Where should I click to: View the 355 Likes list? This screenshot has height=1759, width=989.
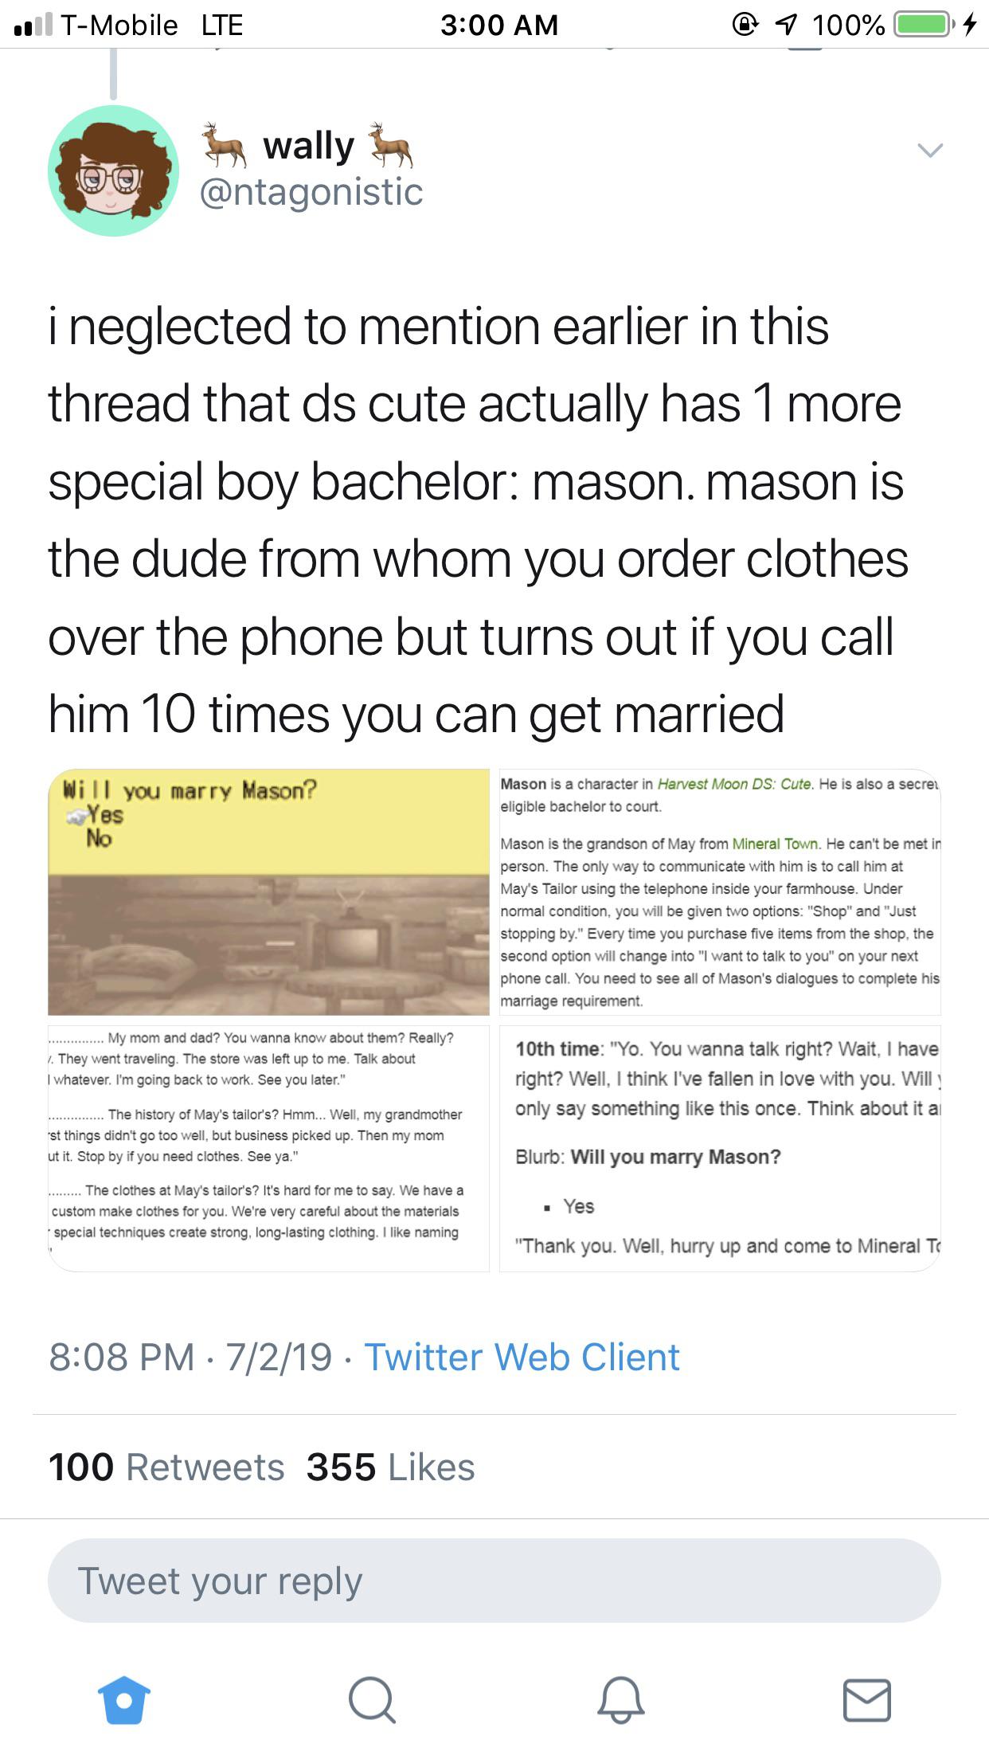[390, 1467]
